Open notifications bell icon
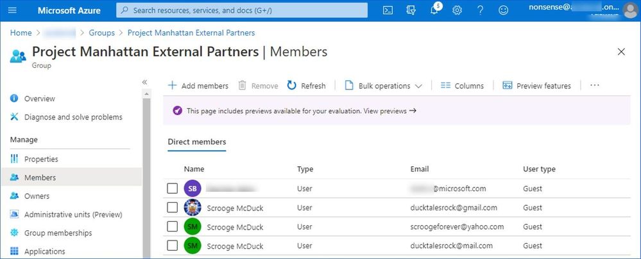Image resolution: width=641 pixels, height=259 pixels. [x=434, y=10]
